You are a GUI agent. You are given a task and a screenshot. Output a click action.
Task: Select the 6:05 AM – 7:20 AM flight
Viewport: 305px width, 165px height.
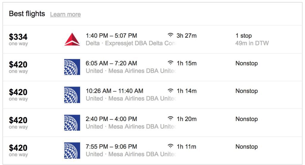[x=111, y=63]
